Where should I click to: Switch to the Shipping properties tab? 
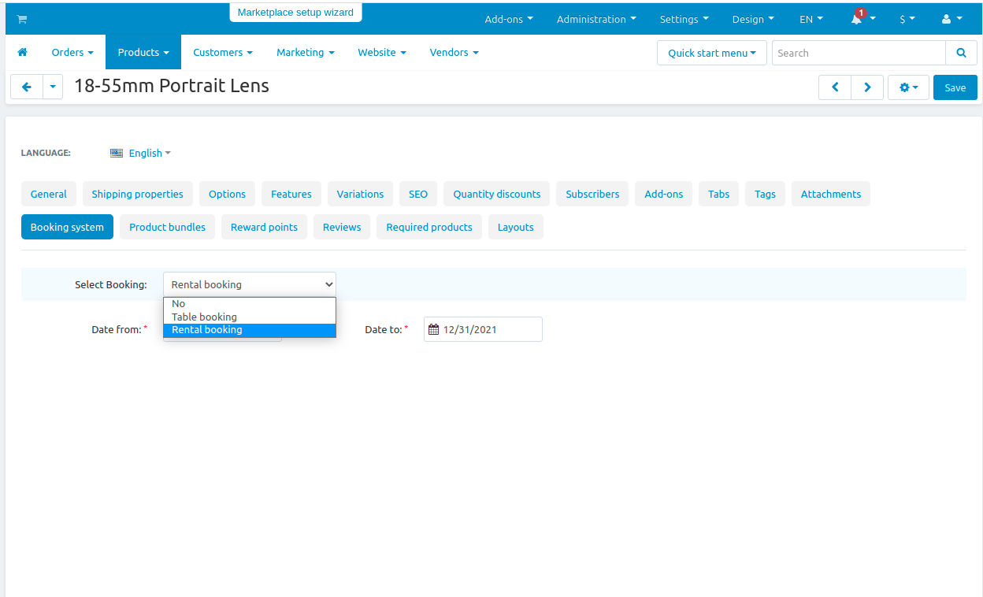[137, 194]
